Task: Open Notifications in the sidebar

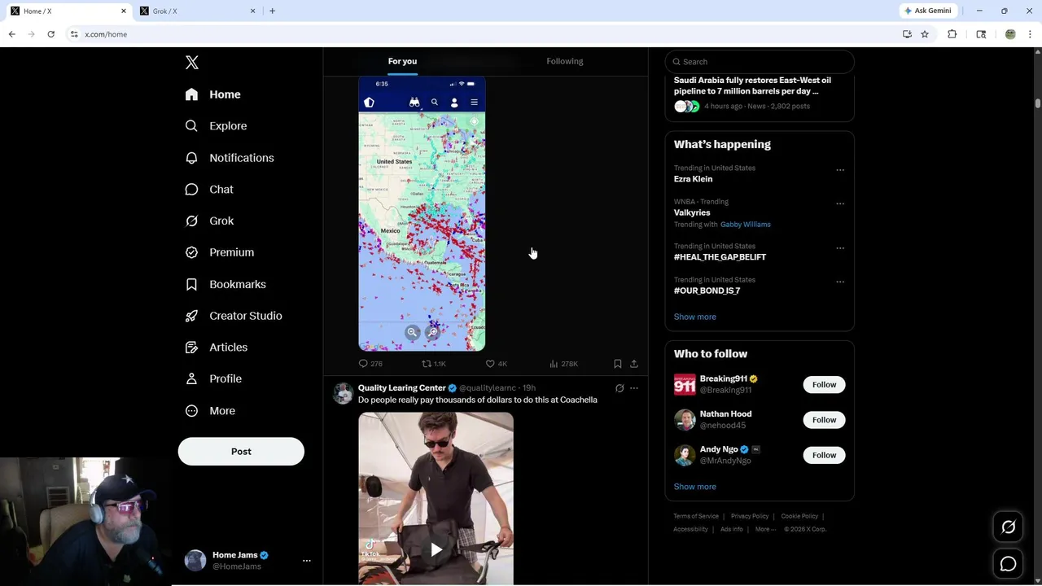Action: 230,158
